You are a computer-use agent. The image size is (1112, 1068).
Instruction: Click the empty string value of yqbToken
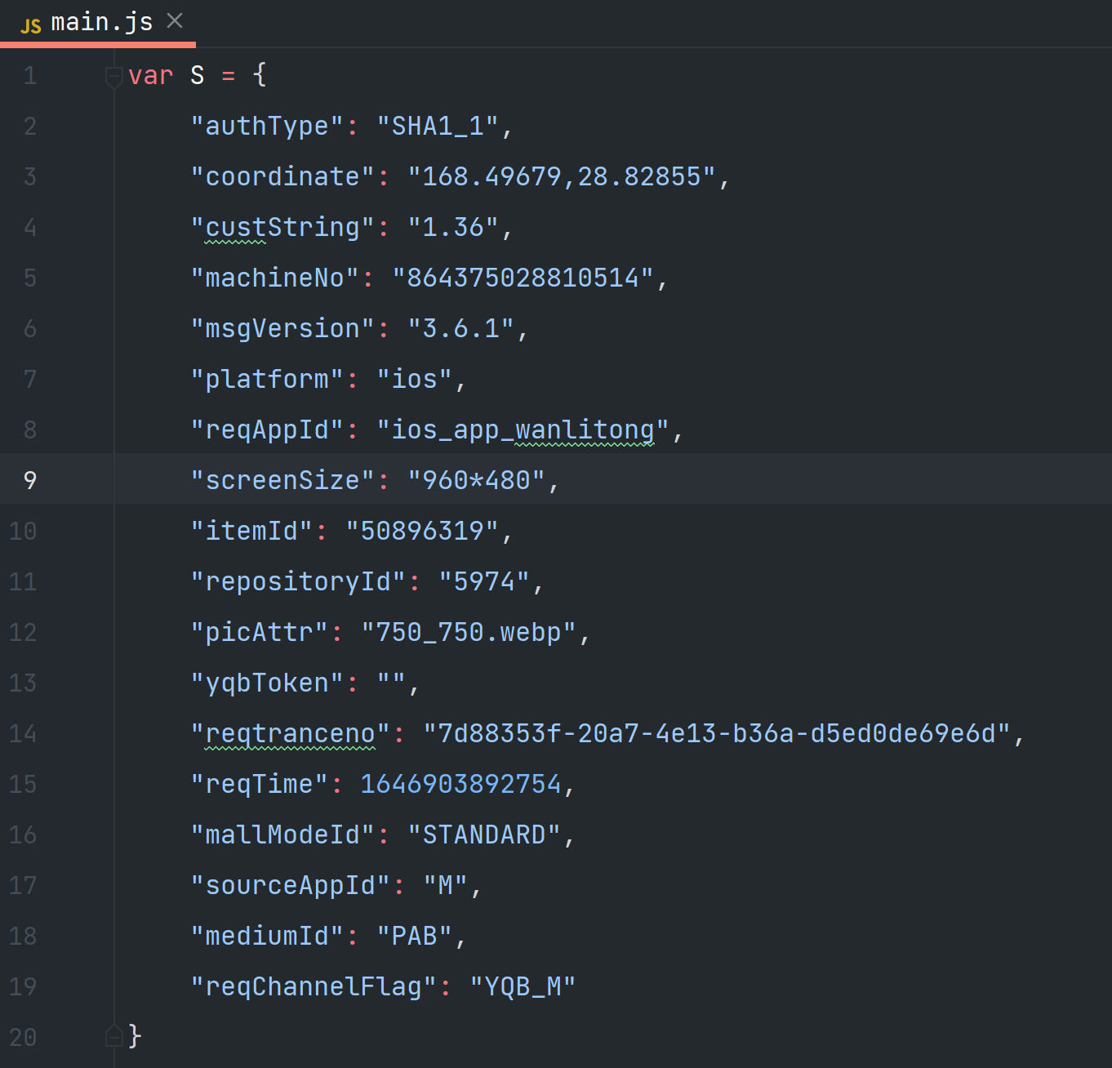391,683
